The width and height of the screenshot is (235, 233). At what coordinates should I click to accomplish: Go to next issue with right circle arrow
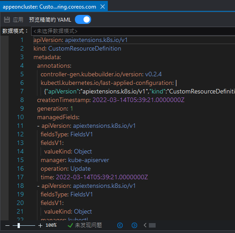[134, 225]
